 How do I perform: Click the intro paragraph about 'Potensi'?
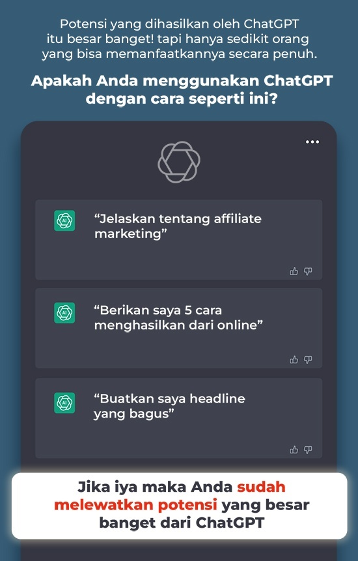[x=179, y=39]
